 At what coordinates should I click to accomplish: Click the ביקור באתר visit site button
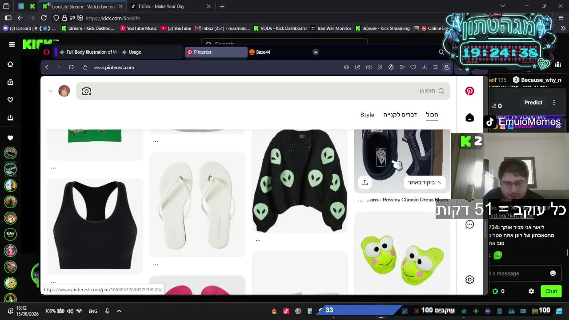pyautogui.click(x=424, y=182)
